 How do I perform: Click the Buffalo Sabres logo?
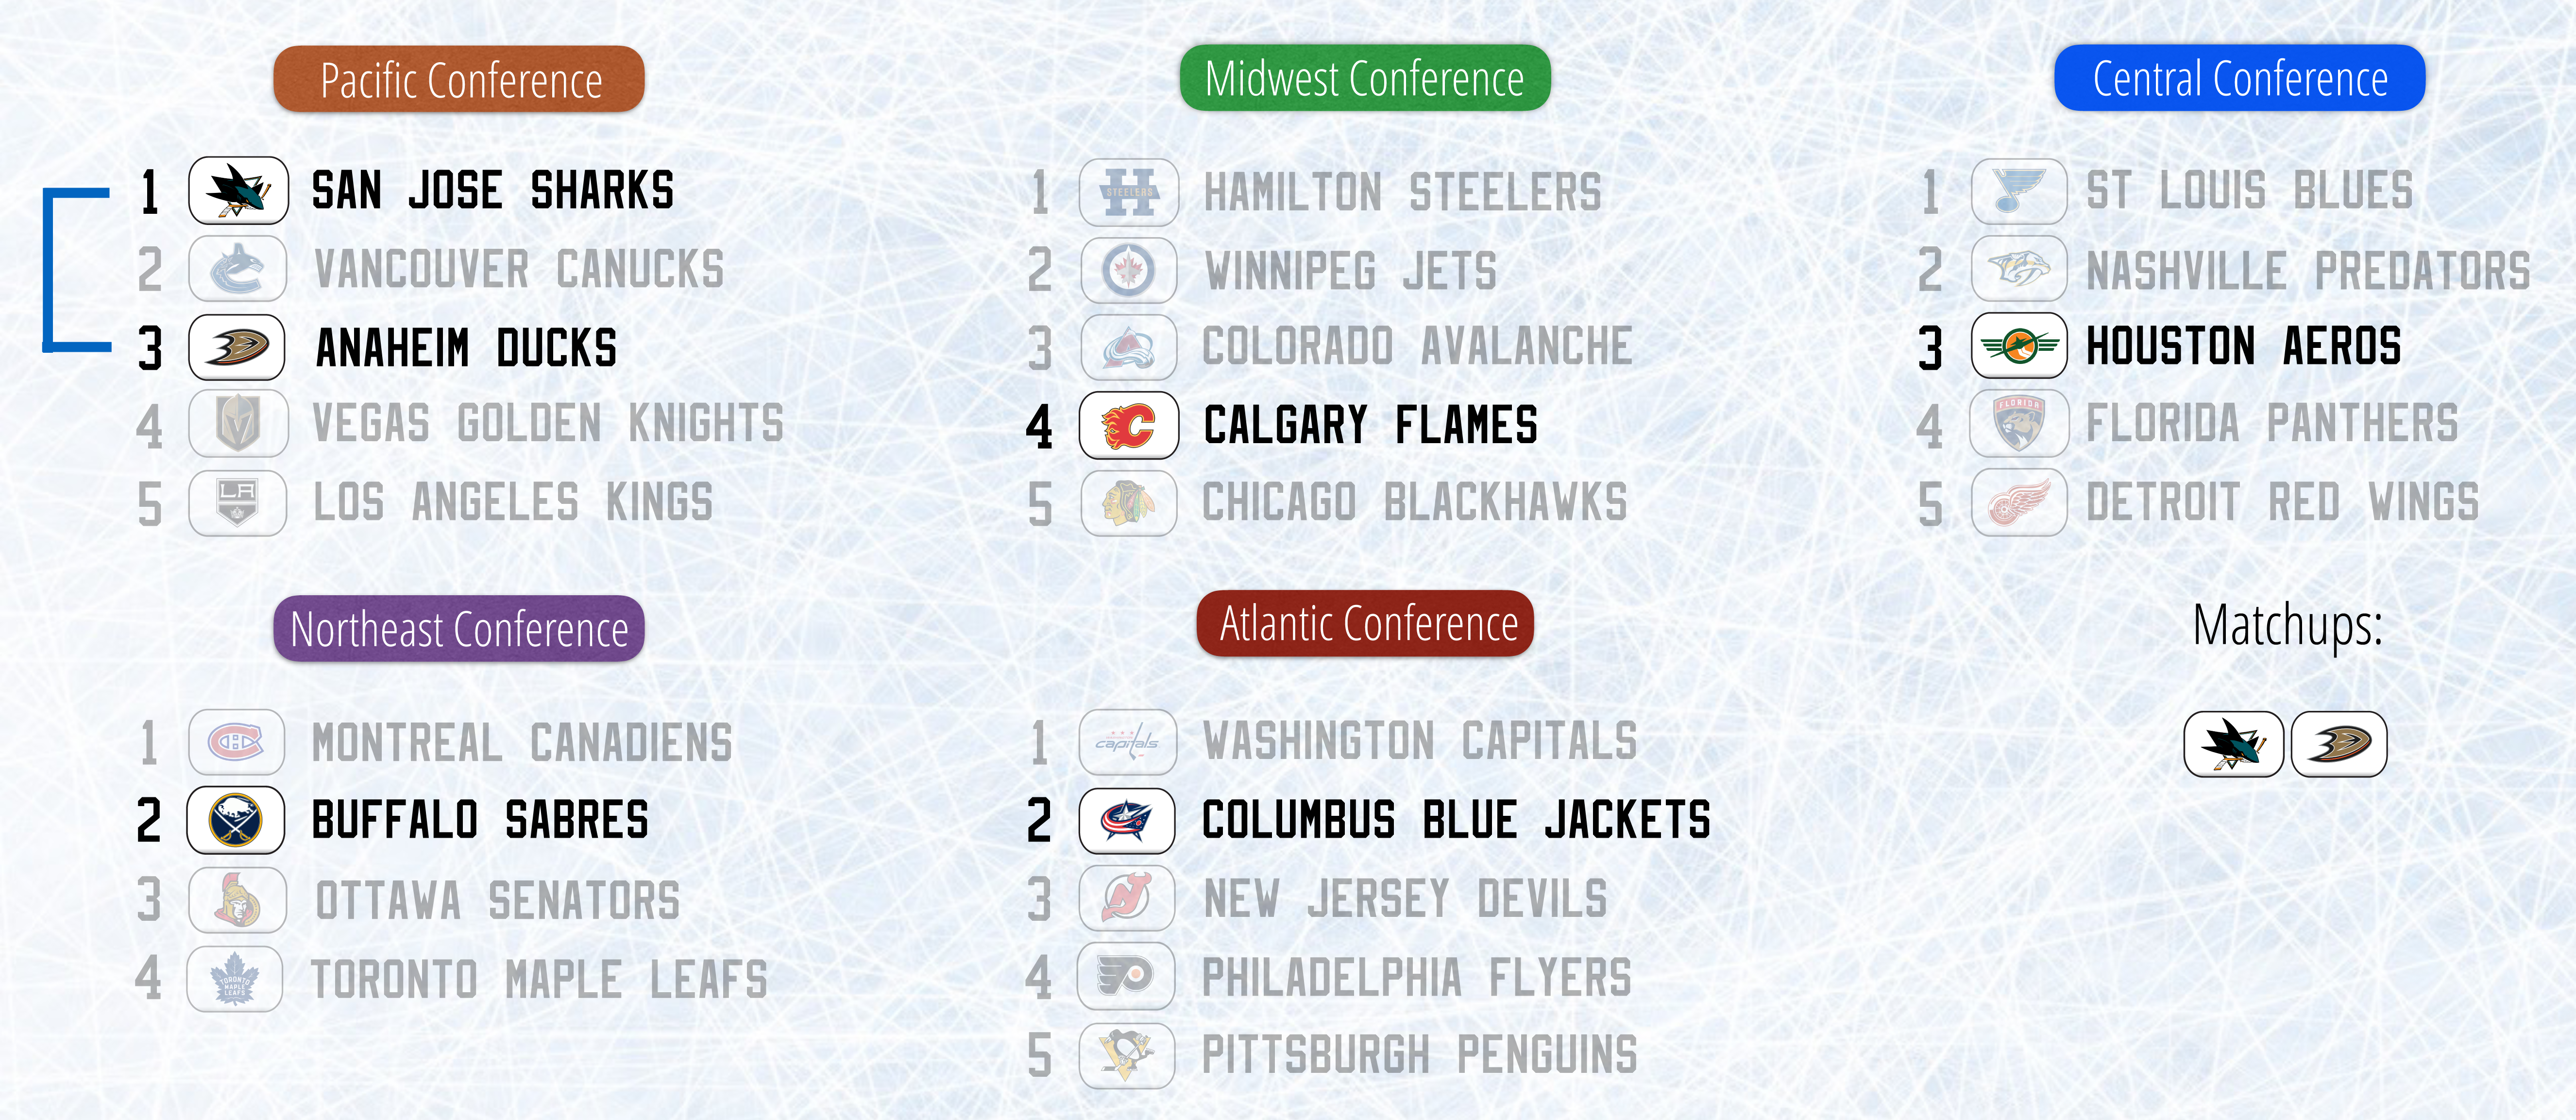[236, 820]
